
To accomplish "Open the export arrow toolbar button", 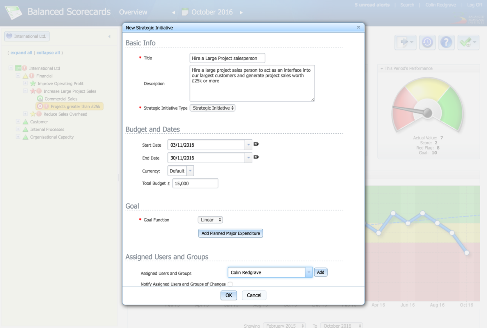I will tap(406, 42).
